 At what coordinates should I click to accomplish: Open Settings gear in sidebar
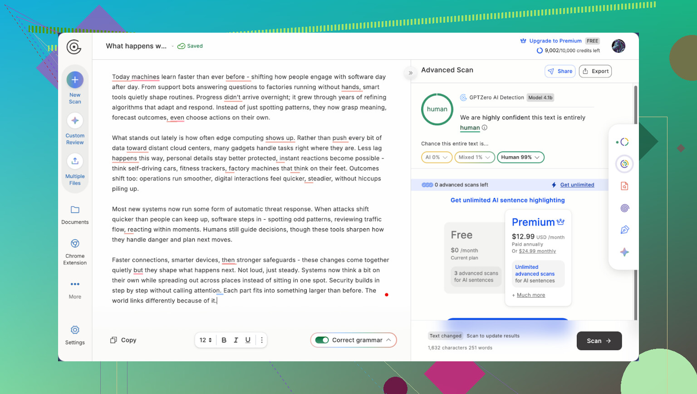point(75,330)
